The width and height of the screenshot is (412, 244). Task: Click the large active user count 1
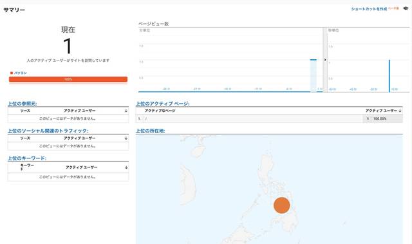[x=68, y=46]
